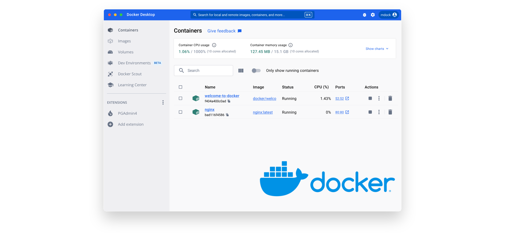Screen dimensions: 505x235
Task: Open the Extensions options menu
Action: (x=163, y=102)
